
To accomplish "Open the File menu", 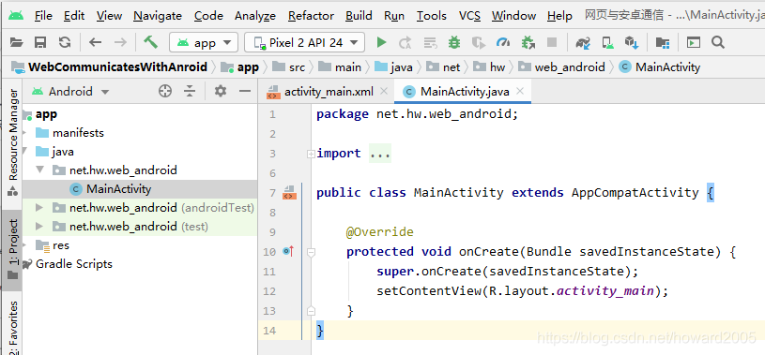I will [x=43, y=16].
